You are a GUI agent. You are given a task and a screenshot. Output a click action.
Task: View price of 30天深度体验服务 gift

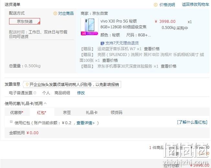[169, 66]
